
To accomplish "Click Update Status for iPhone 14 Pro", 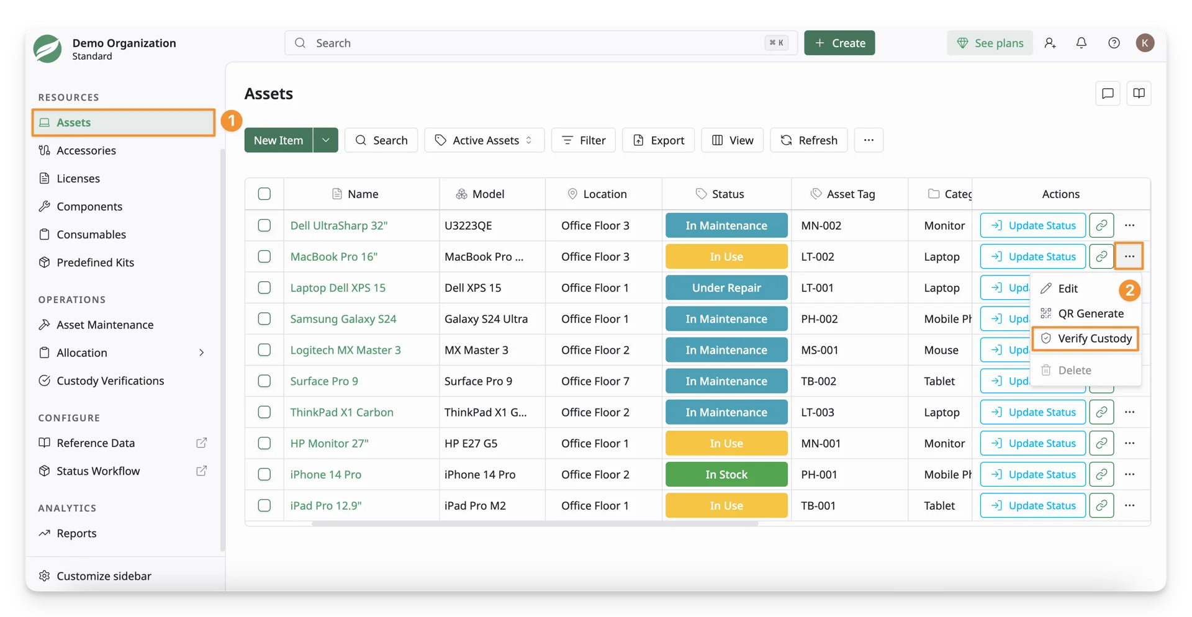I will click(x=1033, y=474).
